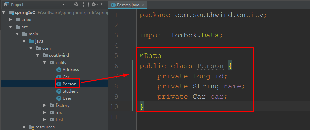
Task: Expand the .idea folder
Action: [x=11, y=20]
